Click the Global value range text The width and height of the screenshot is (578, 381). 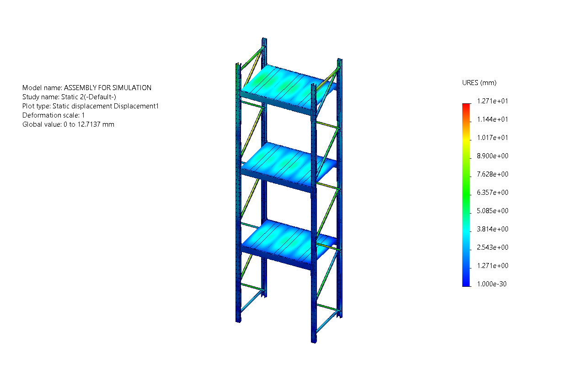point(68,124)
